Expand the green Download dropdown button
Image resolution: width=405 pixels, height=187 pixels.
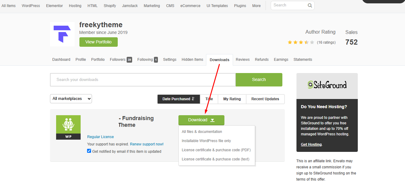[201, 120]
